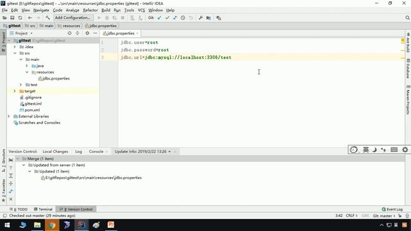Viewport: 411px width, 231px height.
Task: Open the Event Log
Action: pos(392,209)
